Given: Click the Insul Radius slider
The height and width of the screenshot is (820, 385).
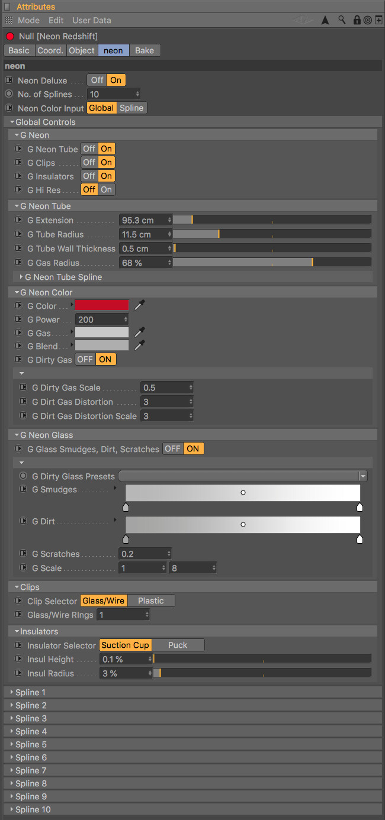Looking at the screenshot, I should (262, 673).
